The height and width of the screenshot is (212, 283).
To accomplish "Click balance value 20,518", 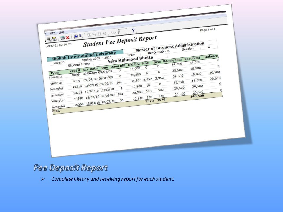I will (x=215, y=78).
